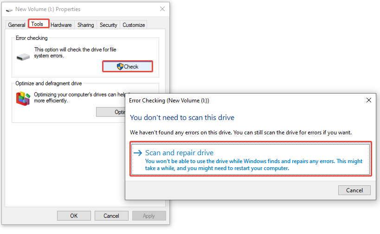Viewport: 380px width, 234px height.
Task: Click the defragment blocks icon under Optimize
Action: (23, 99)
